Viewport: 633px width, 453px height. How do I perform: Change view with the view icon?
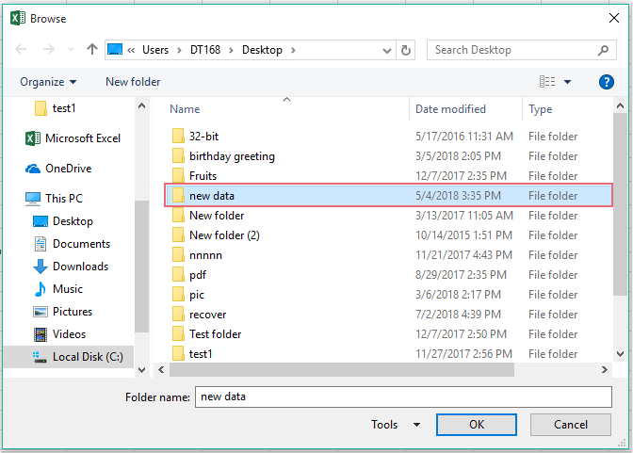[547, 82]
